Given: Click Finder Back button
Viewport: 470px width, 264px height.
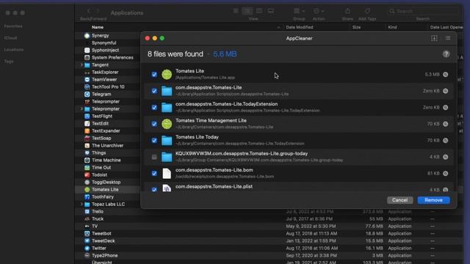Looking at the screenshot, I should tap(89, 11).
